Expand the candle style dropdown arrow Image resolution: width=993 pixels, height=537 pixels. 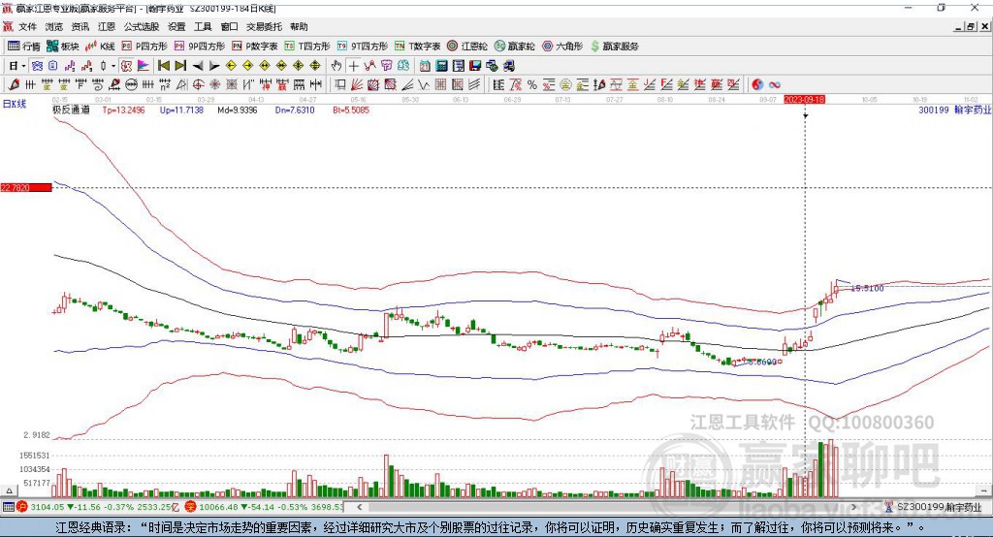pos(113,66)
